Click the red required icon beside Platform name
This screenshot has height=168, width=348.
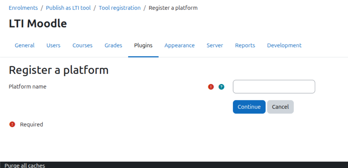click(211, 87)
